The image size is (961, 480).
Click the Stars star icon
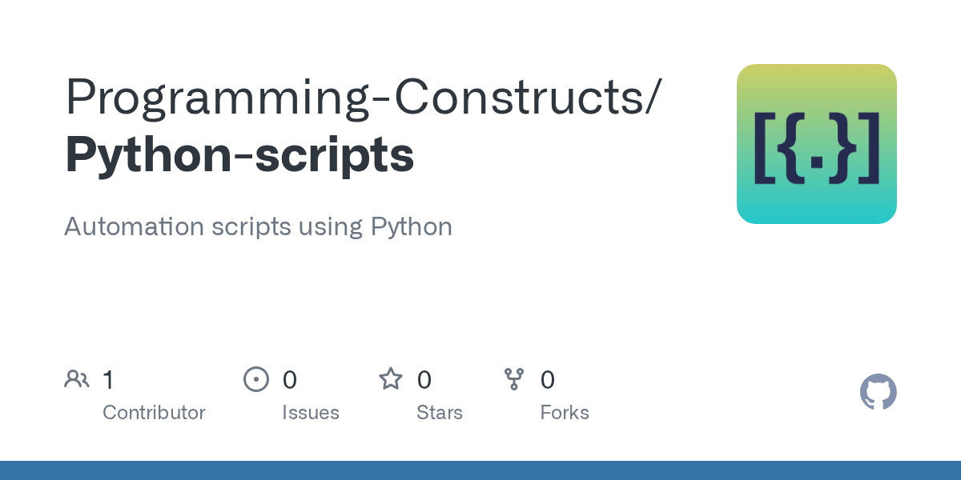(391, 379)
